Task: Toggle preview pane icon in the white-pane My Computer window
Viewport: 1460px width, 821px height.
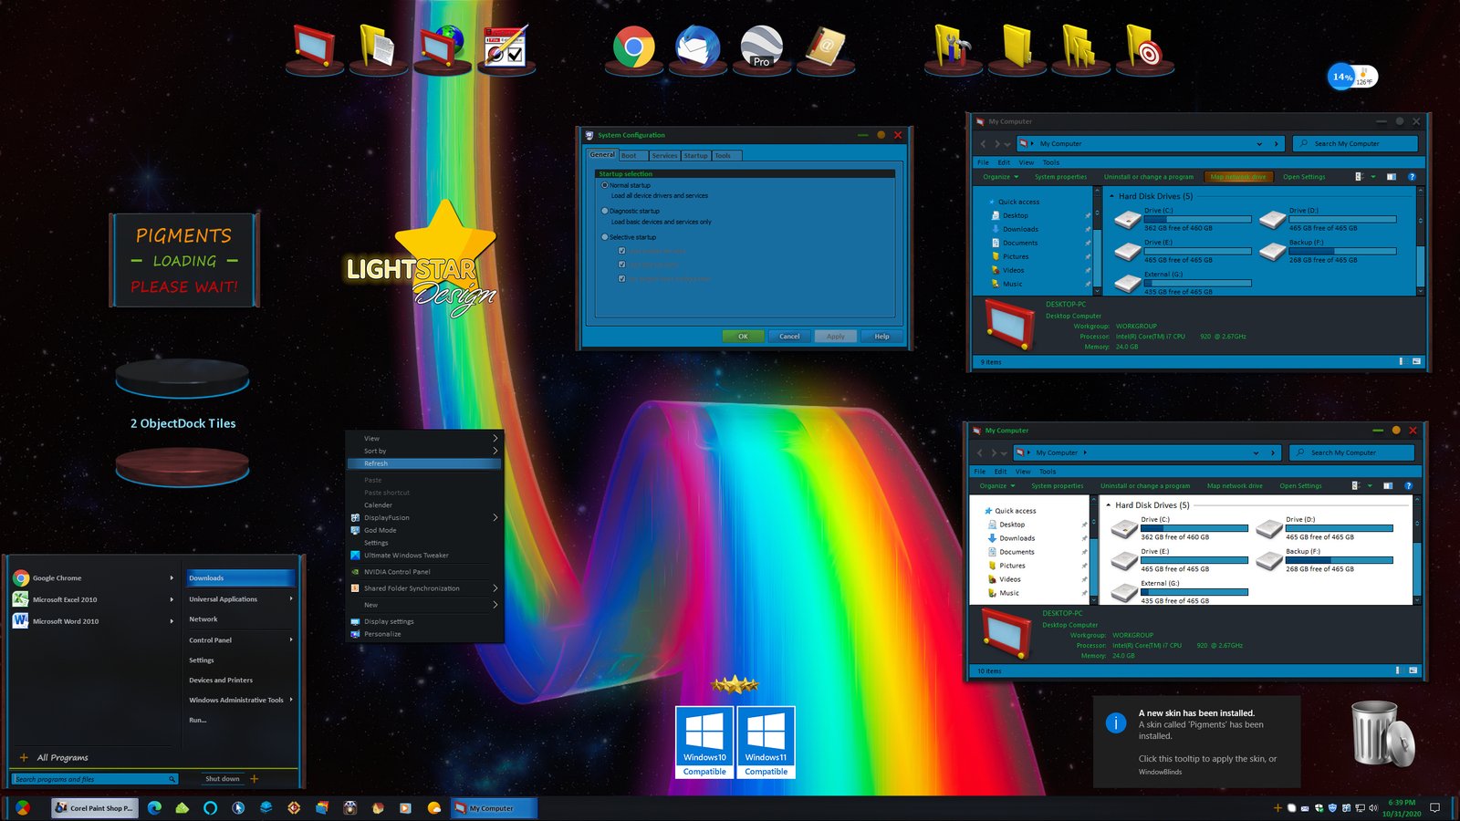Action: 1388,485
